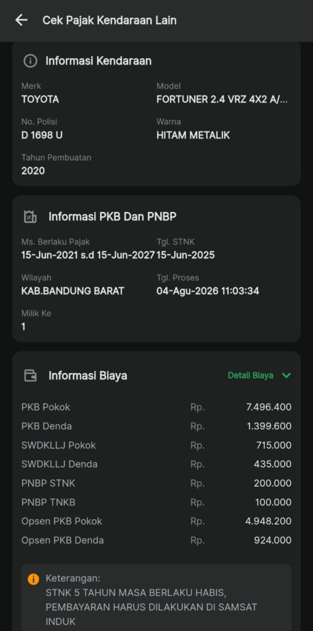Select the truncated FORTUNER 2.4 VRZ model text
The image size is (313, 631).
pos(222,99)
